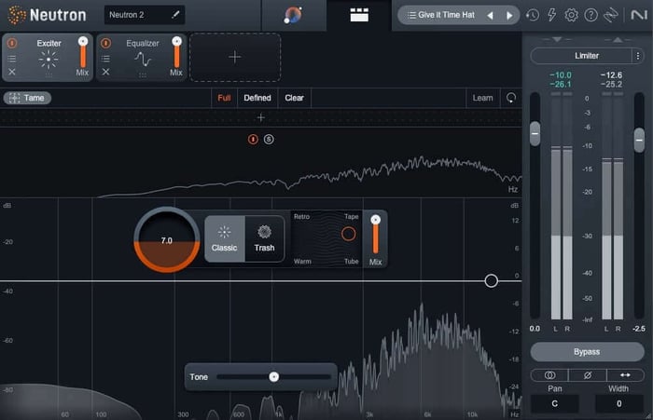This screenshot has width=653, height=420.
Task: Open the settings gear icon
Action: click(x=571, y=16)
